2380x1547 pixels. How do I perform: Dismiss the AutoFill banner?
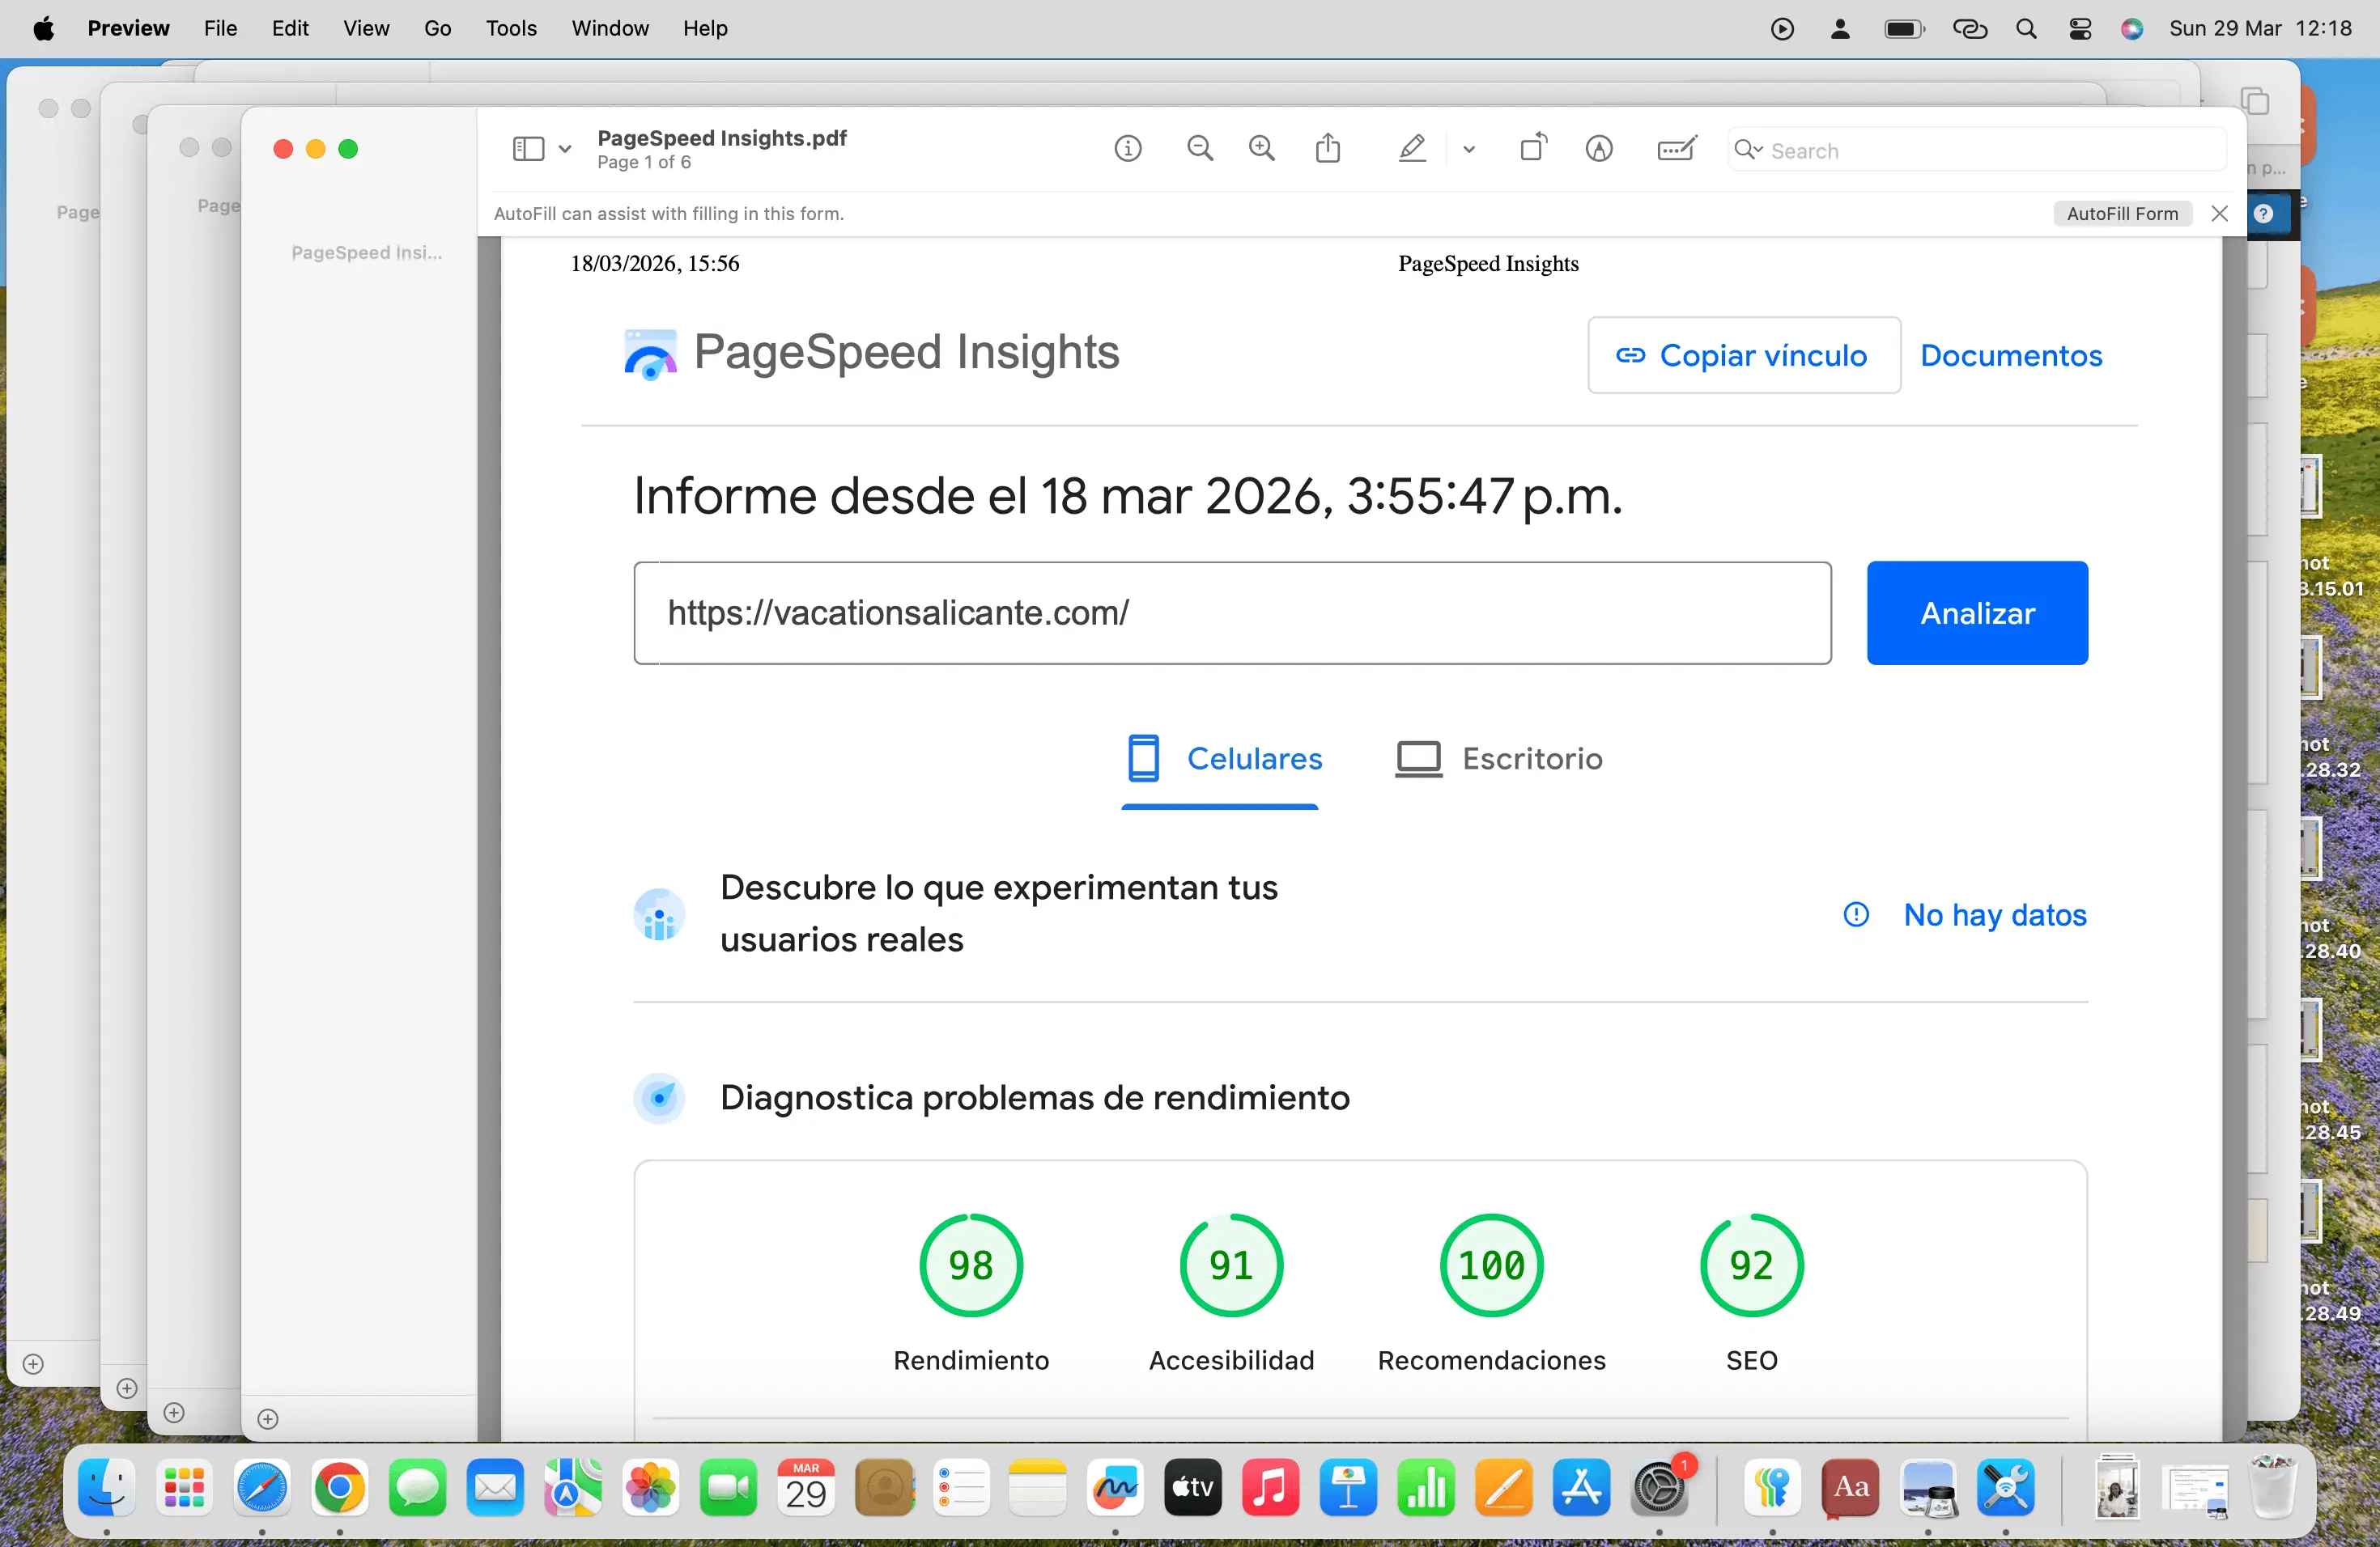coord(2219,214)
